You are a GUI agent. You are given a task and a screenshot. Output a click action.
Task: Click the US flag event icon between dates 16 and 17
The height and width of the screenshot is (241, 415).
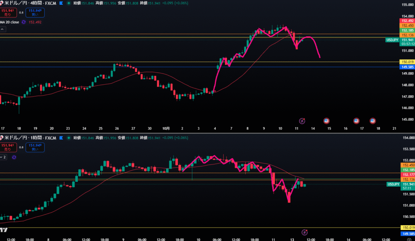tap(356, 121)
